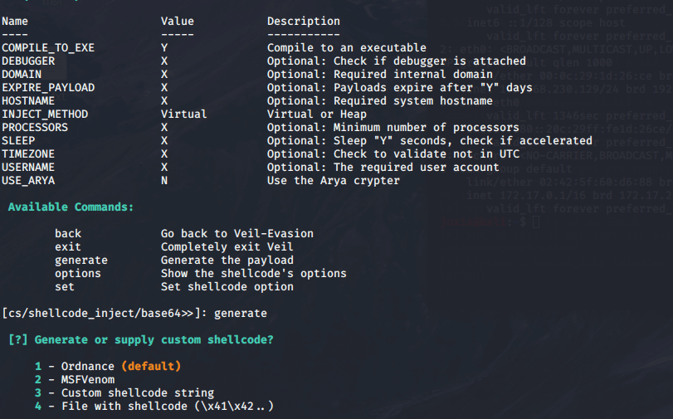
Task: Click the Available Commands heading
Action: coord(71,207)
